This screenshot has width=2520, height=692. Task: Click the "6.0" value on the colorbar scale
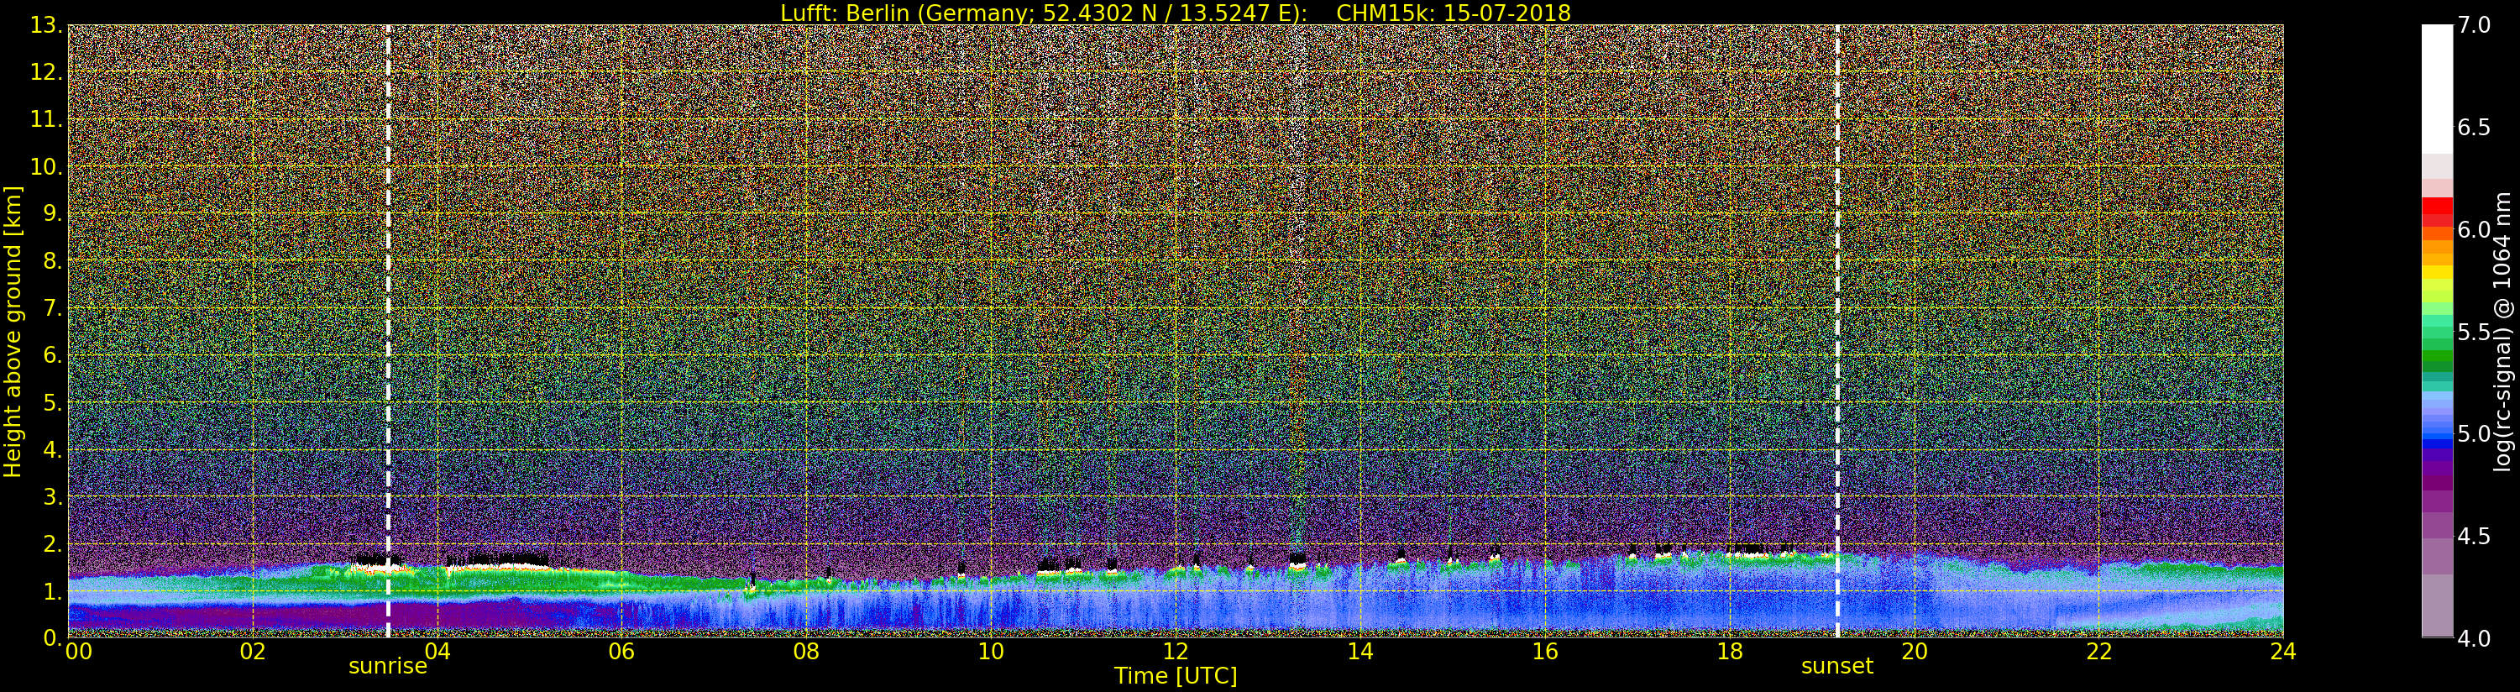pos(2474,230)
